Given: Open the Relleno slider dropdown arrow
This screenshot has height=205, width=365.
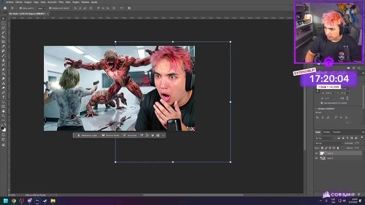Looking at the screenshot, I should coord(361,148).
